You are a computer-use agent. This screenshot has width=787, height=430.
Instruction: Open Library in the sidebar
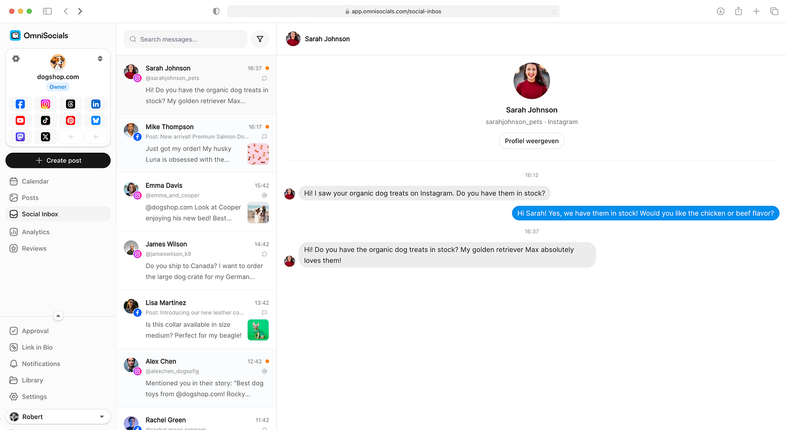[x=58, y=380]
